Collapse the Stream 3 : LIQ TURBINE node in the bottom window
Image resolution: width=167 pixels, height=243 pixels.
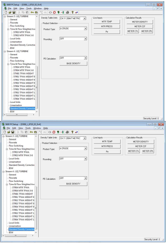(3, 136)
